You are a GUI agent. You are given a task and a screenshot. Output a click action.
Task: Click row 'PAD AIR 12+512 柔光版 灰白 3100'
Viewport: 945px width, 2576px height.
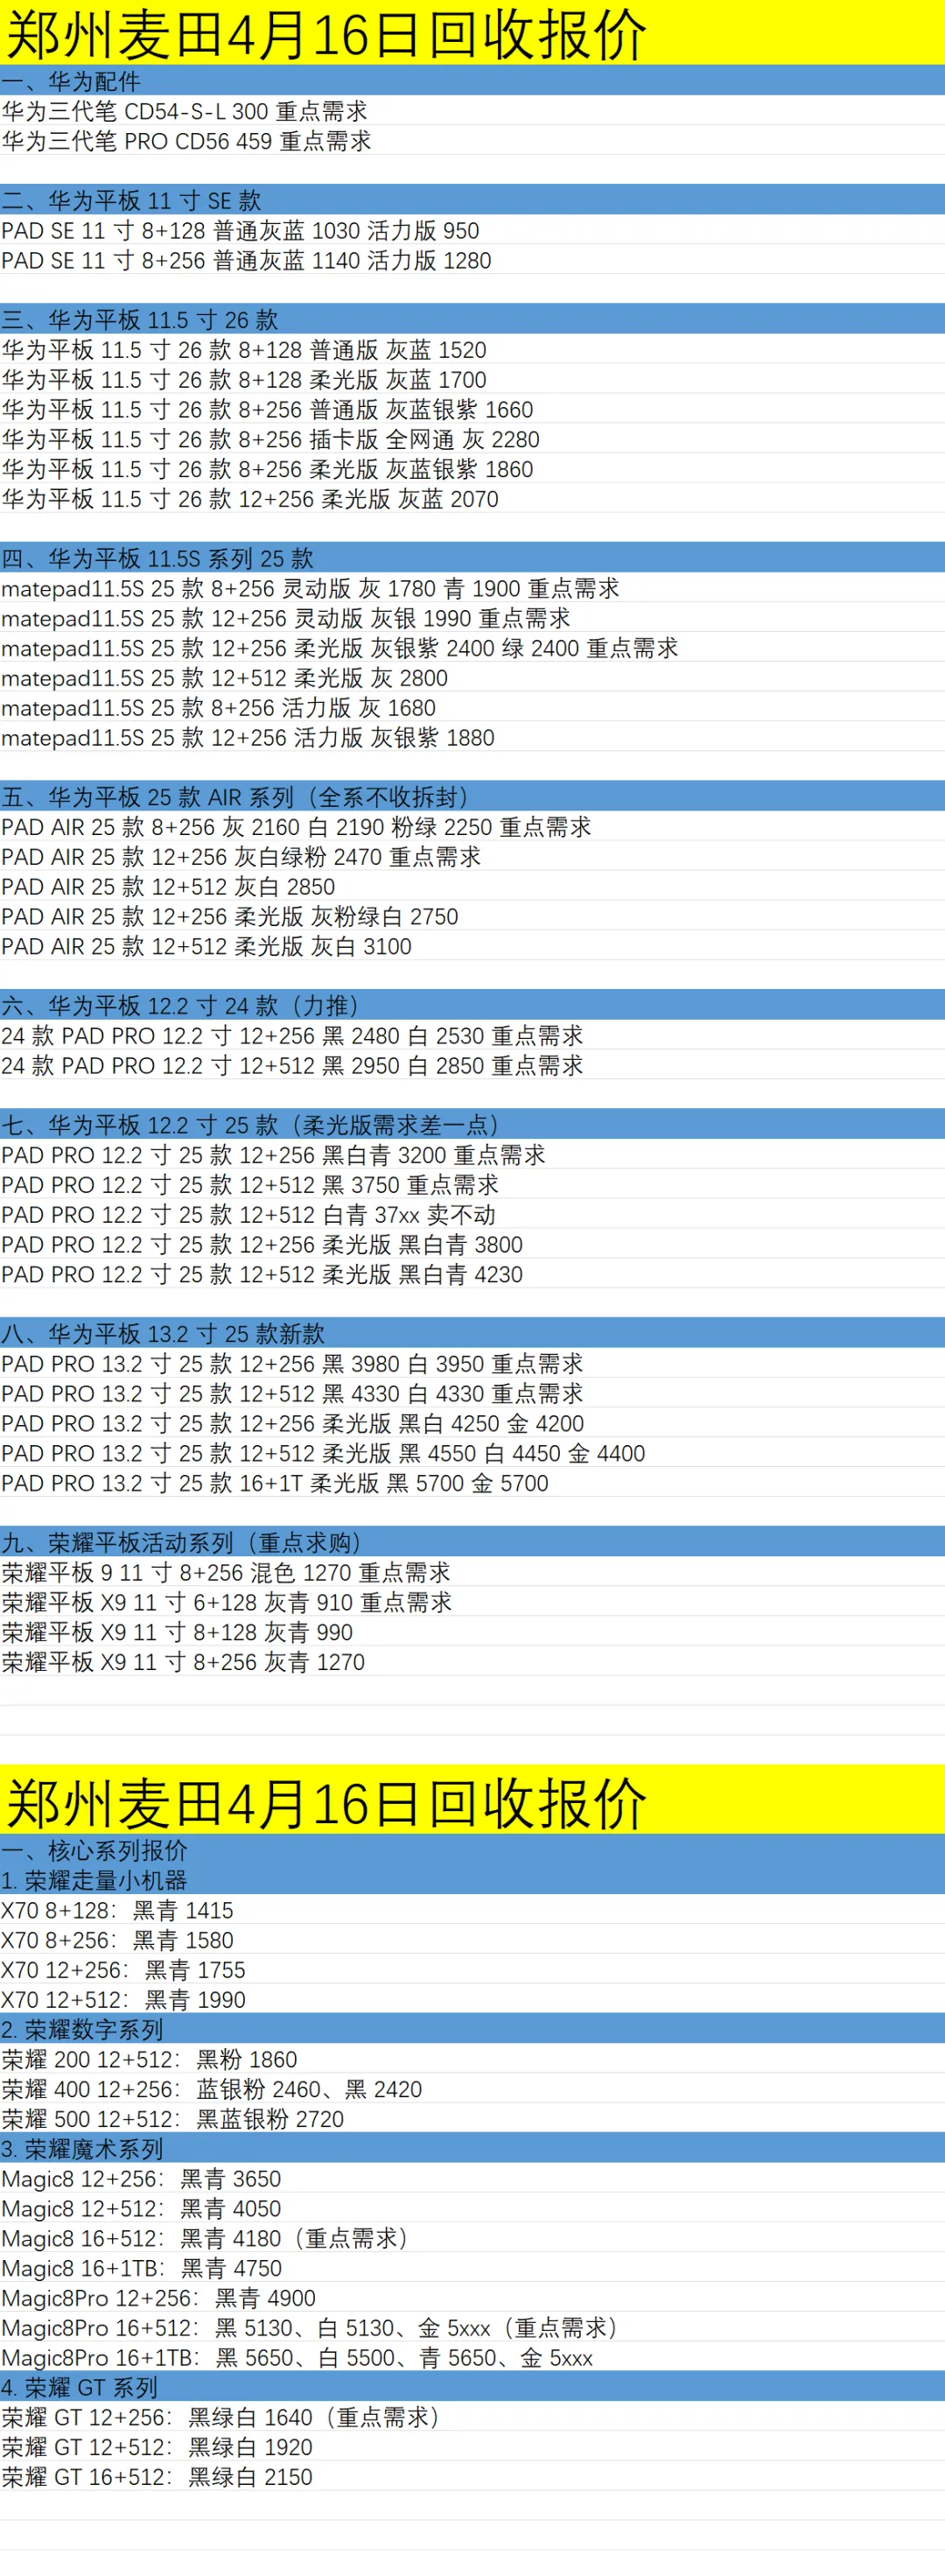click(472, 946)
